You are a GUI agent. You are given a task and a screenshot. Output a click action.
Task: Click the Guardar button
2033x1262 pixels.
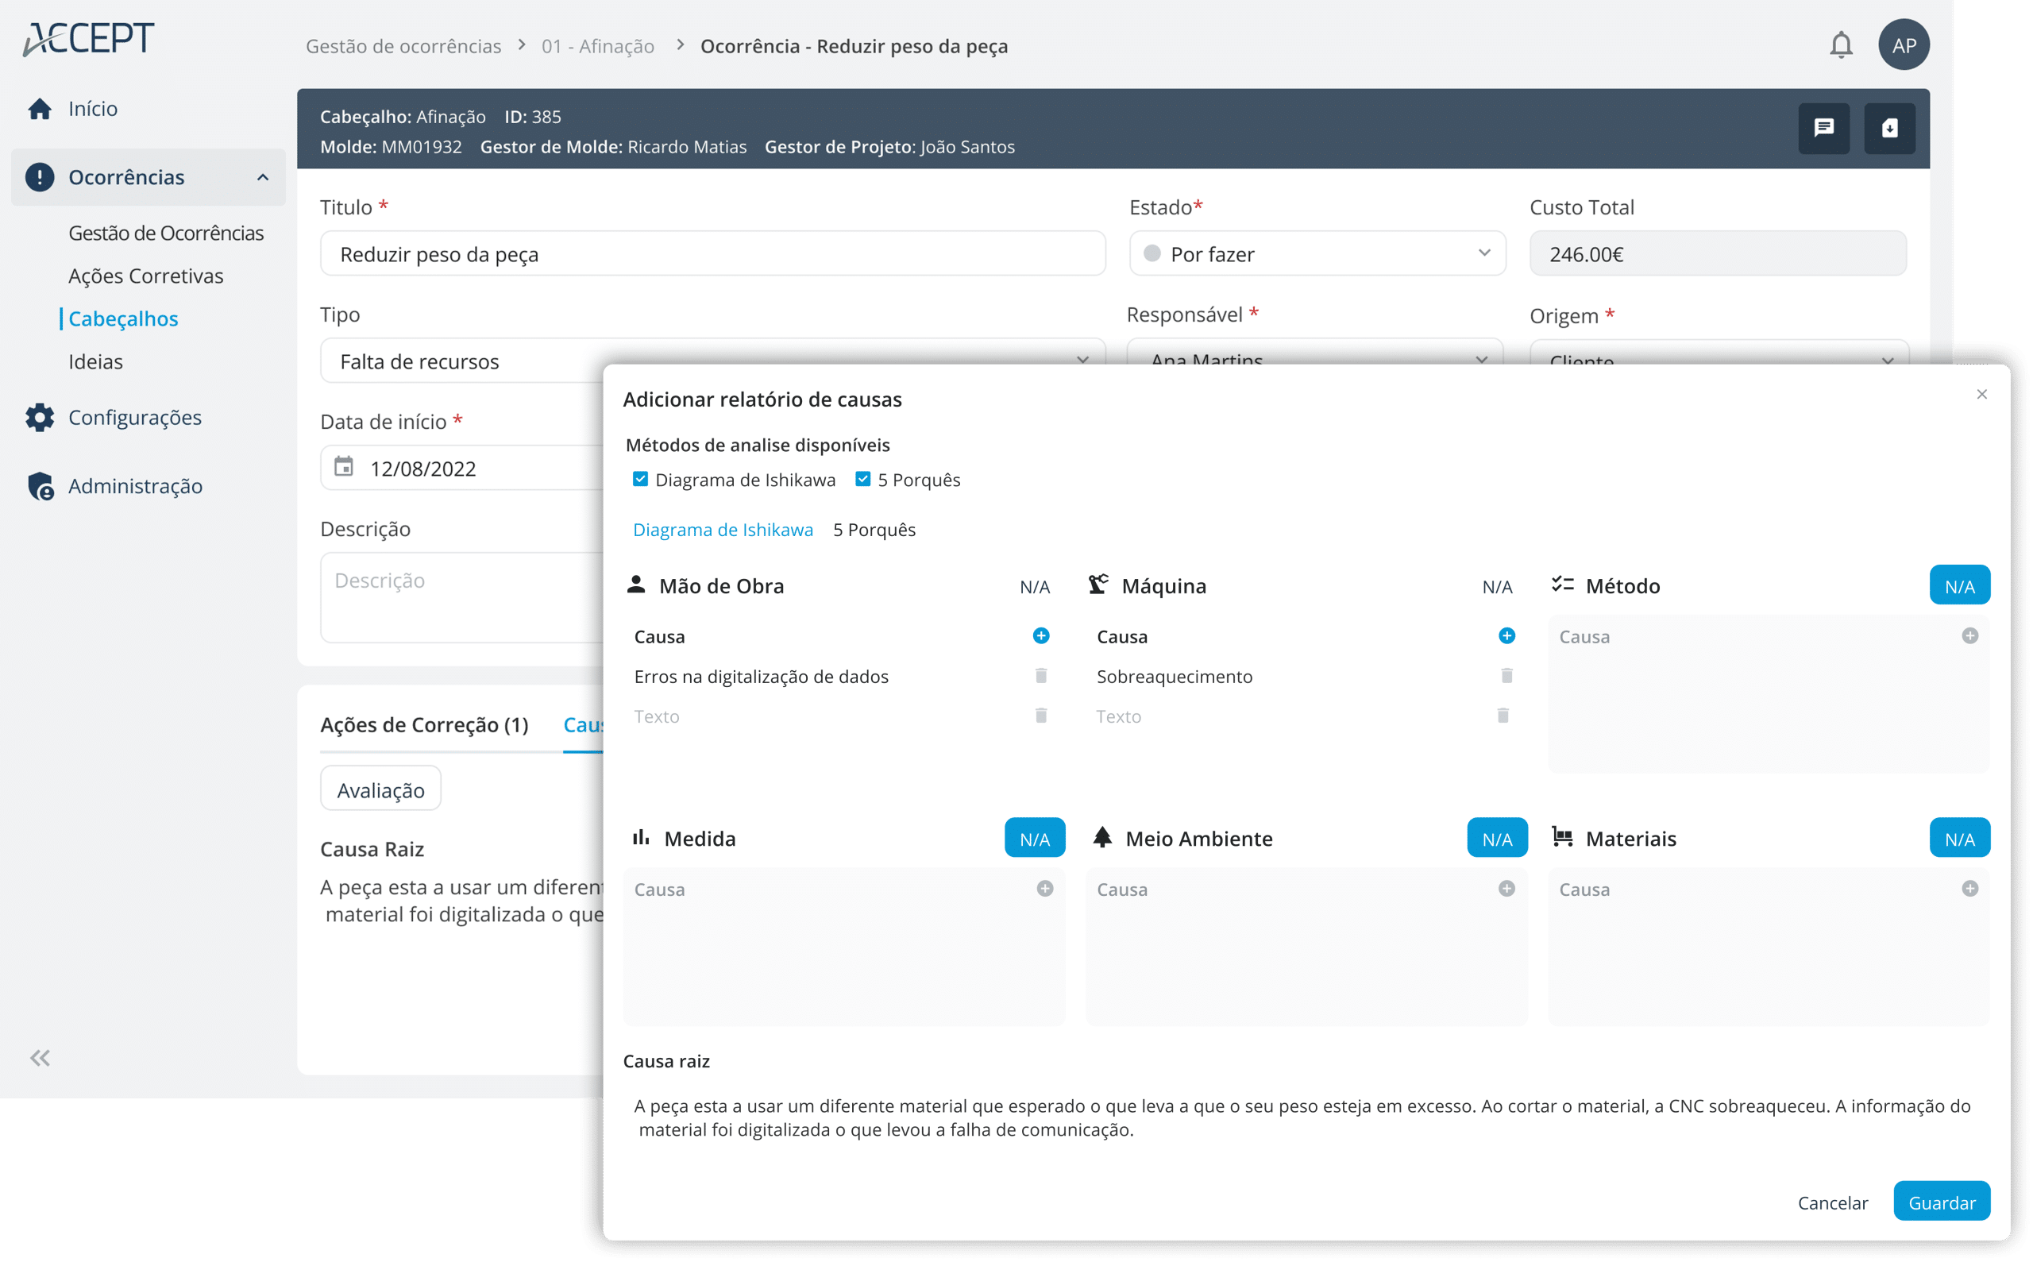coord(1941,1202)
